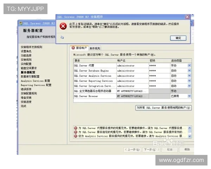Select Reporting Services 配置 step
This screenshot has width=211, height=169.
(36, 85)
